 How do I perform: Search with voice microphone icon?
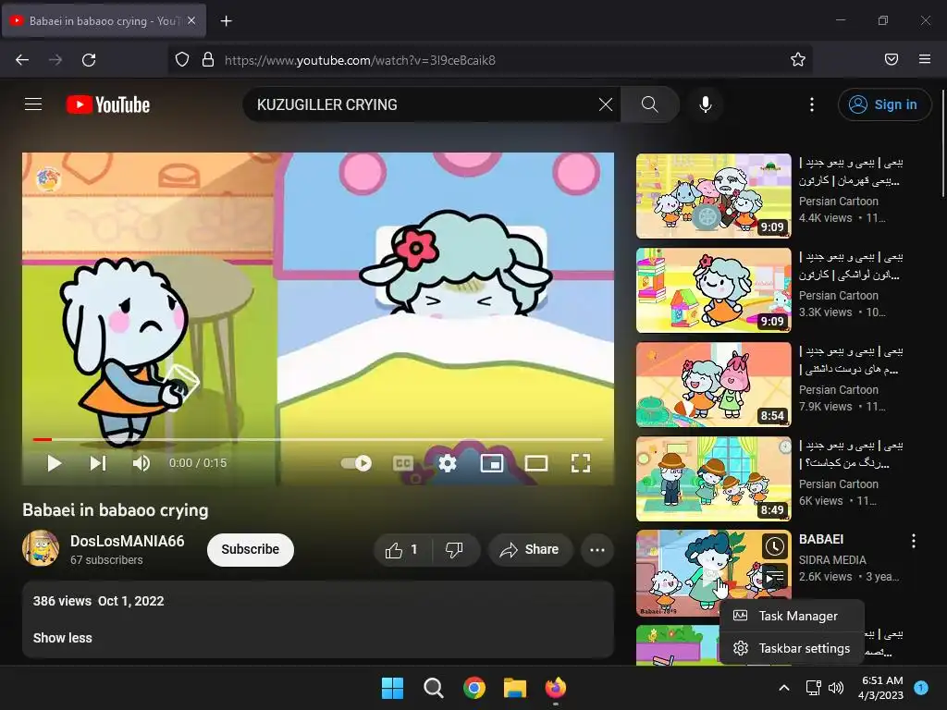click(705, 104)
